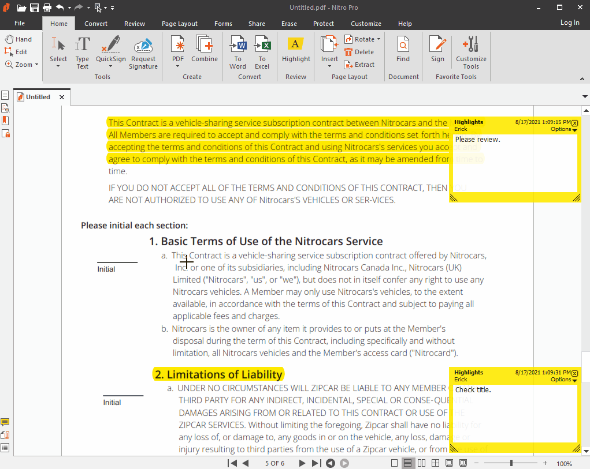Adjust the zoom slider handle
Viewport: 590px width, 469px height.
(x=511, y=463)
